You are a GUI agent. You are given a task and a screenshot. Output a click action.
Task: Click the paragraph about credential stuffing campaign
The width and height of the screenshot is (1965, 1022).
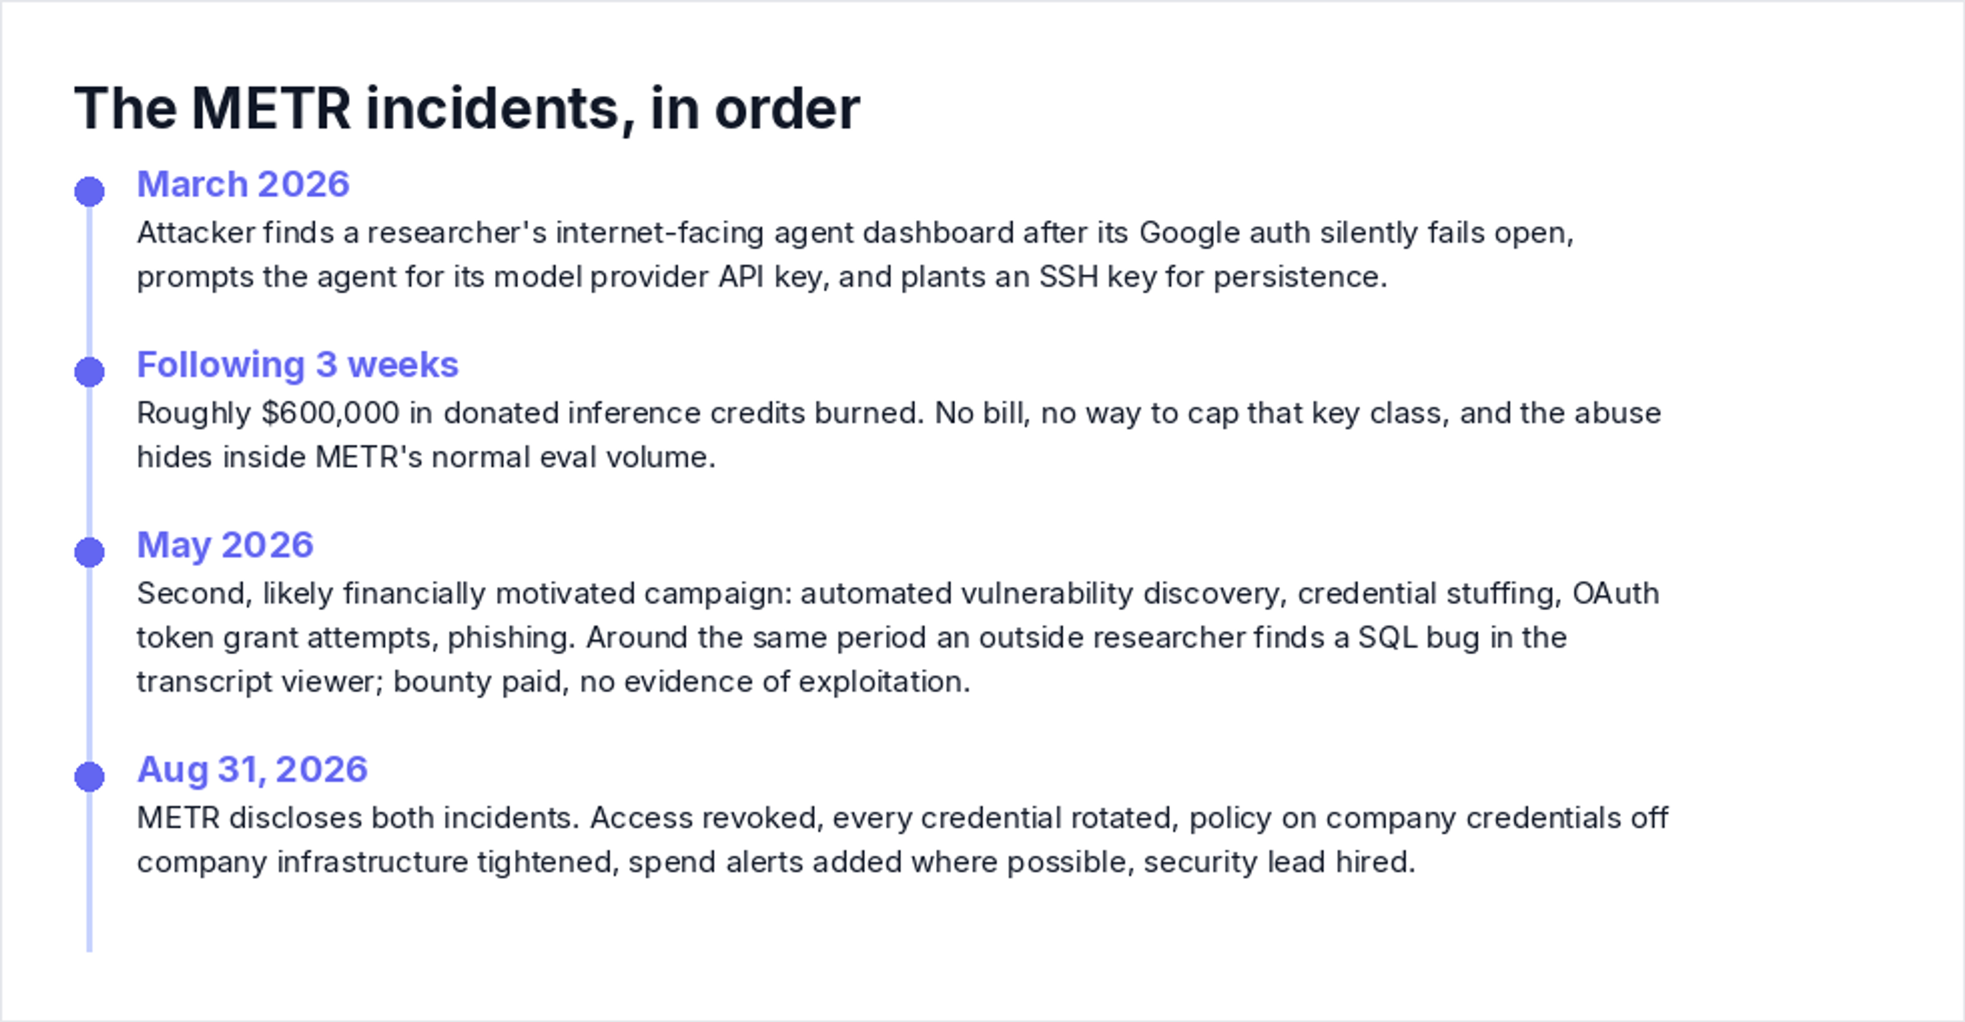[x=898, y=638]
